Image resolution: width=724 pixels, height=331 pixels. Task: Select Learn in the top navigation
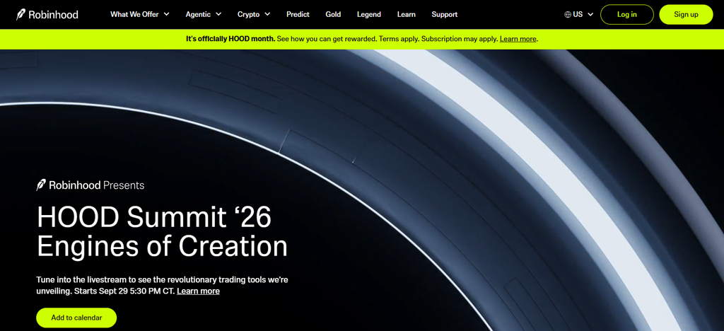407,14
